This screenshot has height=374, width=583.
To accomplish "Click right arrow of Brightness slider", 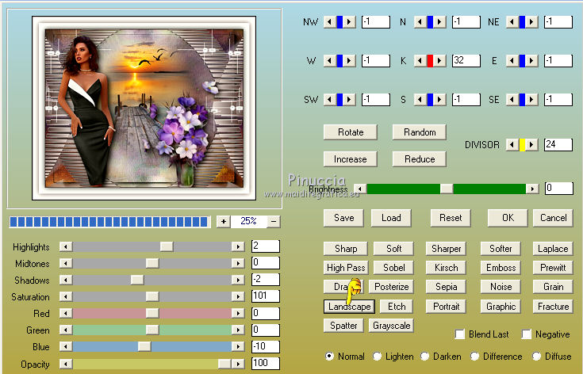I will tap(532, 189).
